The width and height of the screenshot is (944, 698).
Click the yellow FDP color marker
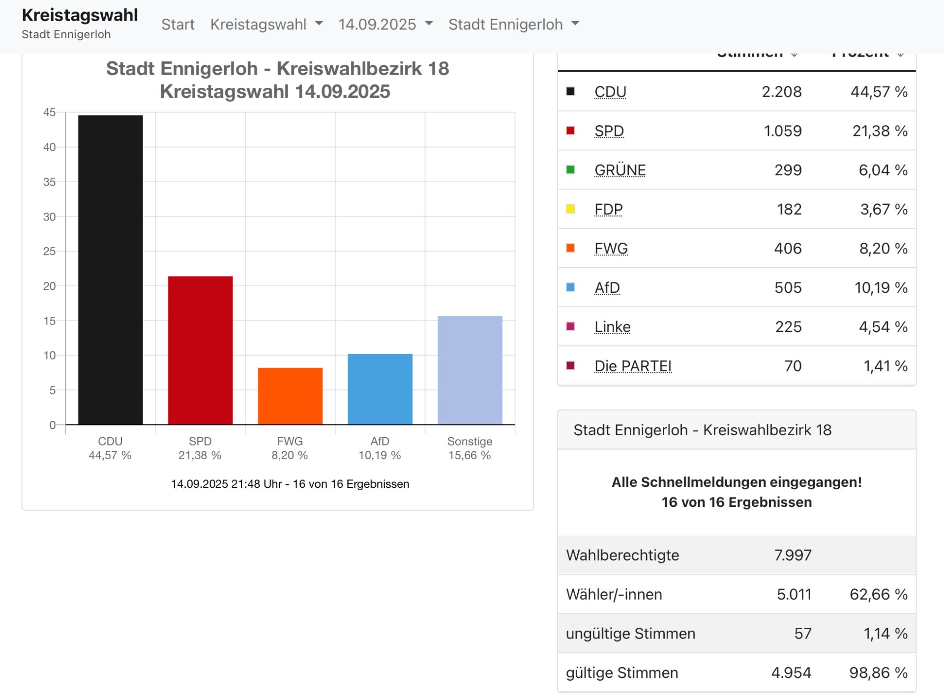click(570, 209)
